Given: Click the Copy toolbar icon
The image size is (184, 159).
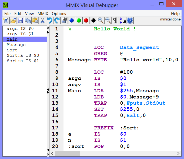Looking at the screenshot, I should pyautogui.click(x=28, y=20).
